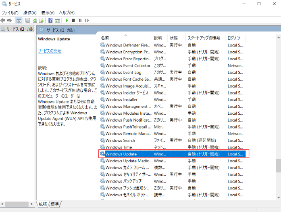Pause the service with pause icon
Image resolution: width=281 pixels, height=212 pixels.
tap(80, 20)
